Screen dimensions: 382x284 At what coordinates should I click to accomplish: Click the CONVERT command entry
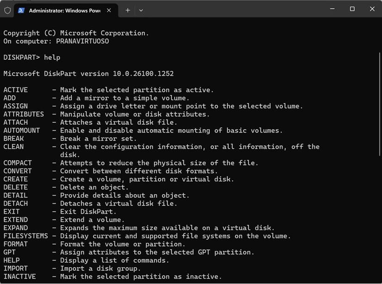pos(18,170)
